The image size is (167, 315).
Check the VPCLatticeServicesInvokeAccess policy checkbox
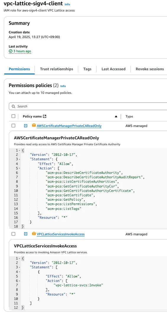click(x=14, y=234)
